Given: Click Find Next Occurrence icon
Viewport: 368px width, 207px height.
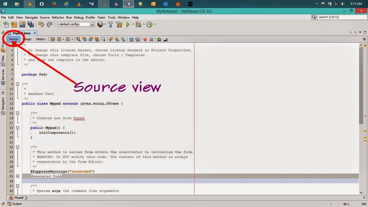Looking at the screenshot, I should [91, 39].
